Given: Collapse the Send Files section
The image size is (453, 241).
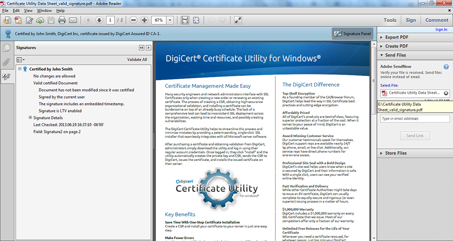Looking at the screenshot, I should 415,55.
